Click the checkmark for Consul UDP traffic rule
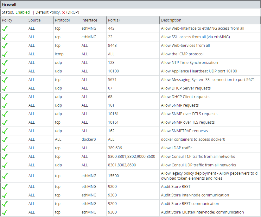This screenshot has width=261, height=217. [5, 165]
